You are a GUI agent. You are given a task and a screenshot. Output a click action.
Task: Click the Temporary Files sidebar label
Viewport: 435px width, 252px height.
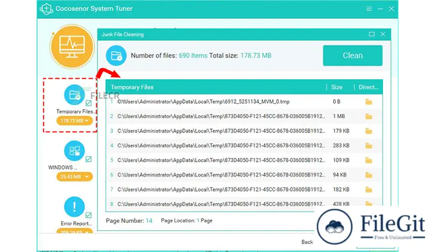coord(76,111)
